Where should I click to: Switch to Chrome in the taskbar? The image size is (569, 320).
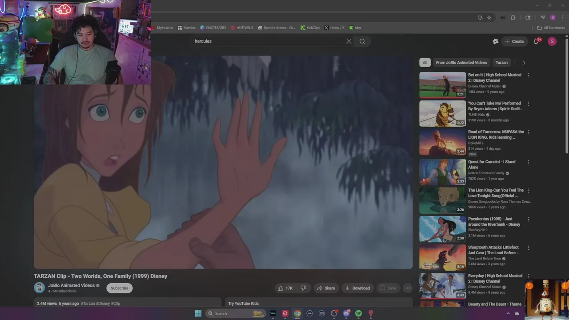coord(297,313)
